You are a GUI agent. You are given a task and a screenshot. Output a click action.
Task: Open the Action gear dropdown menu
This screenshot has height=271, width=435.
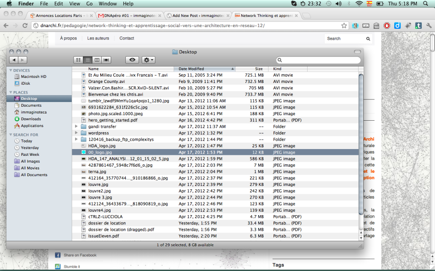pyautogui.click(x=149, y=60)
